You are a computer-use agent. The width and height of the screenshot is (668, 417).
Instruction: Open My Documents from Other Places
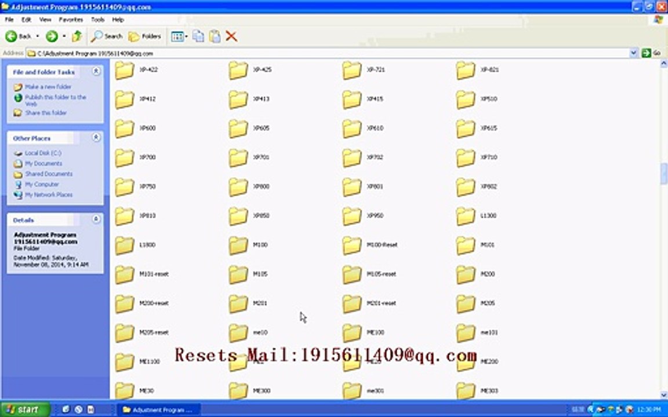pos(43,163)
